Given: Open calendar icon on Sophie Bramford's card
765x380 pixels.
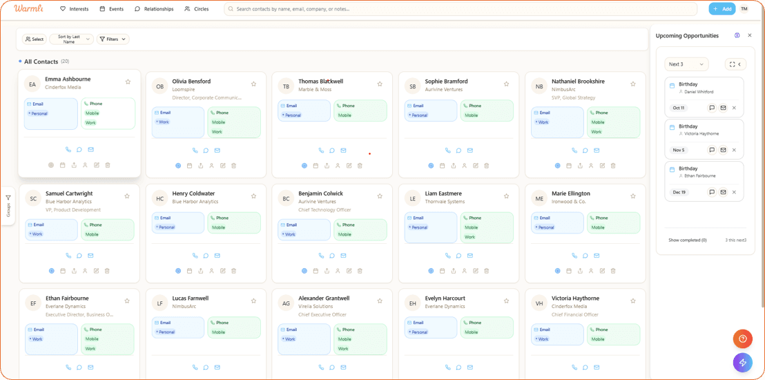Looking at the screenshot, I should click(x=442, y=166).
